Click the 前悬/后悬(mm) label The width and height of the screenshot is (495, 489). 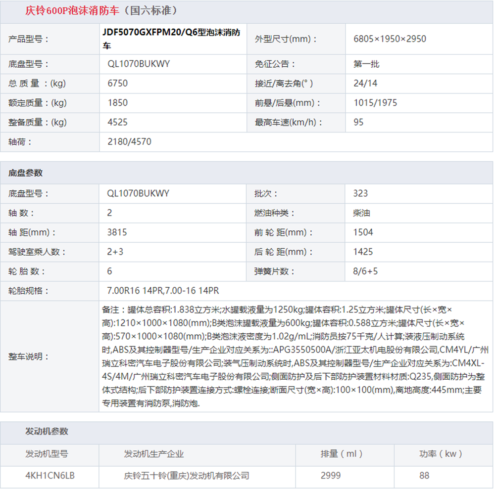[x=288, y=103]
